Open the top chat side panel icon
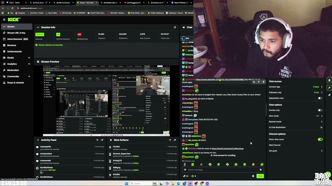Screen dimensions: 332x186 329,81
